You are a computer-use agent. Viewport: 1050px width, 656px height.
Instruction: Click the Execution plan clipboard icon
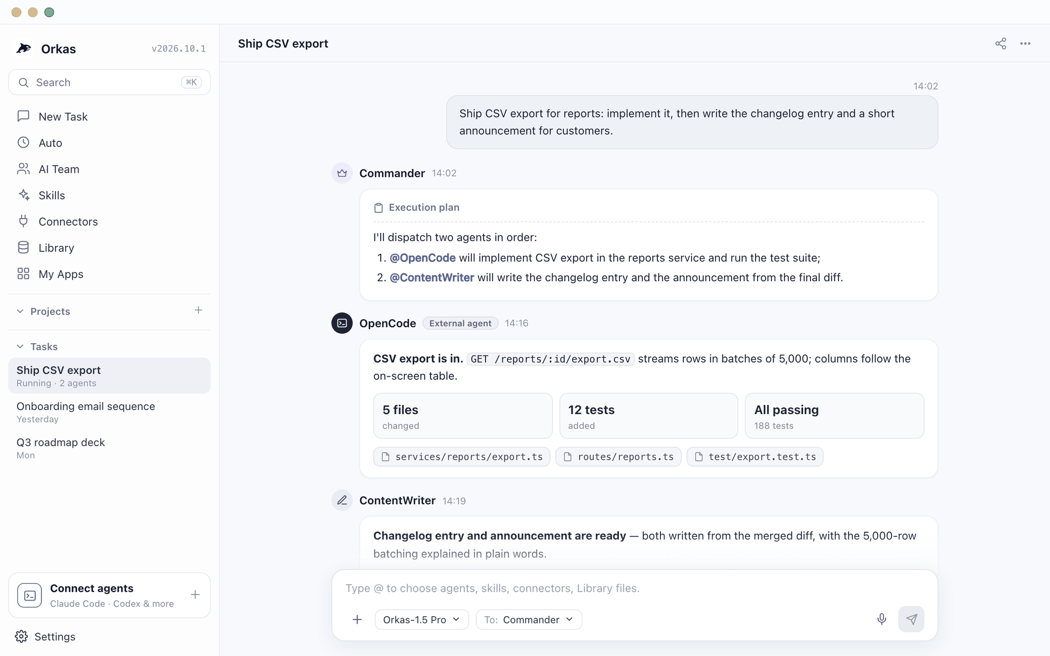pyautogui.click(x=379, y=208)
